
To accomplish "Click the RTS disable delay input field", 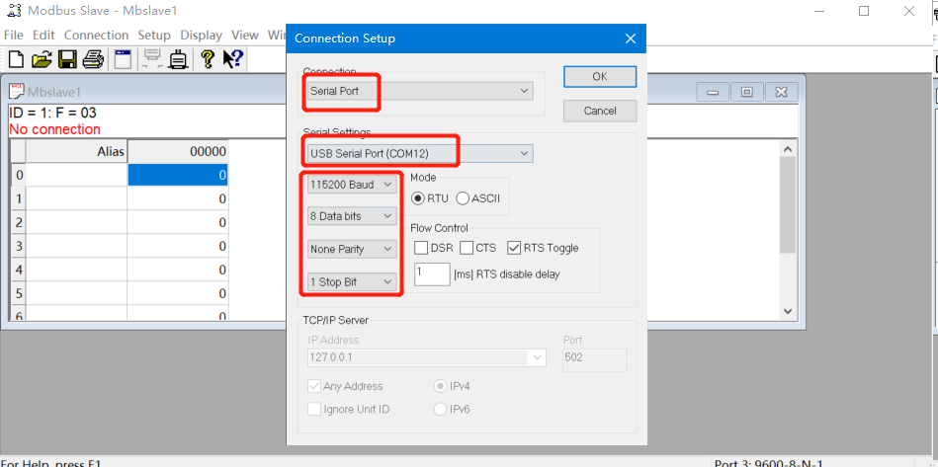I will click(432, 274).
